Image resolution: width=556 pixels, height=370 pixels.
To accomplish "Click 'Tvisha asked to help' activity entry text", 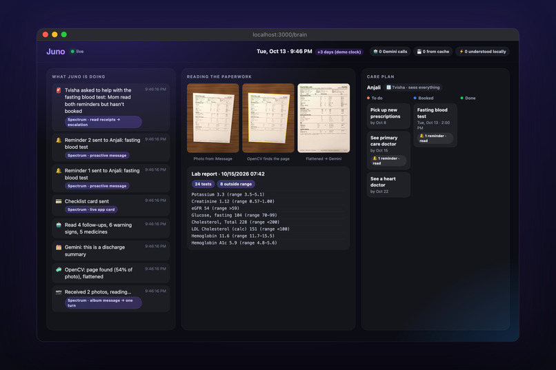I will click(x=98, y=101).
